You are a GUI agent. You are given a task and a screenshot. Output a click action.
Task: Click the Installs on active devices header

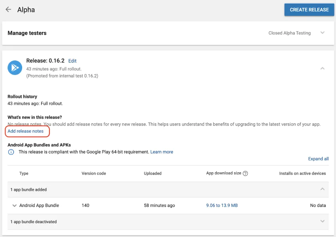[302, 173]
